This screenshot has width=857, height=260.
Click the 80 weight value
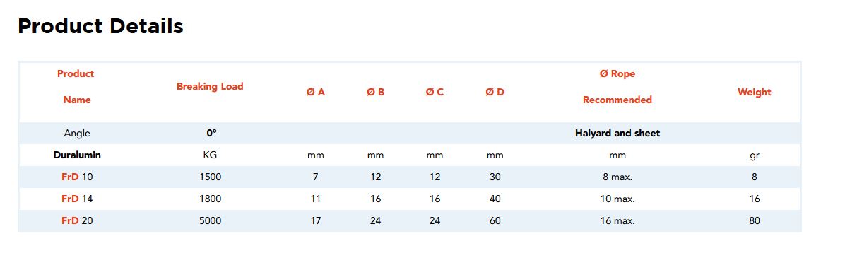(755, 220)
